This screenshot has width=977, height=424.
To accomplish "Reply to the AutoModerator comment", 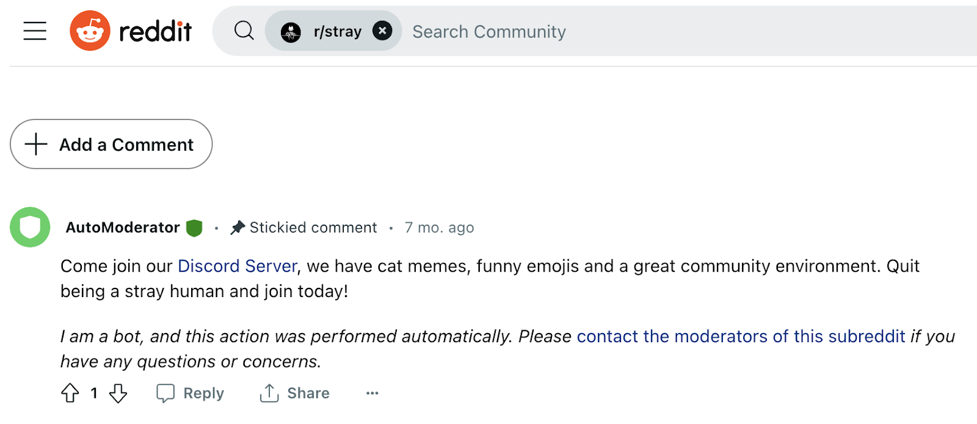I will (191, 393).
